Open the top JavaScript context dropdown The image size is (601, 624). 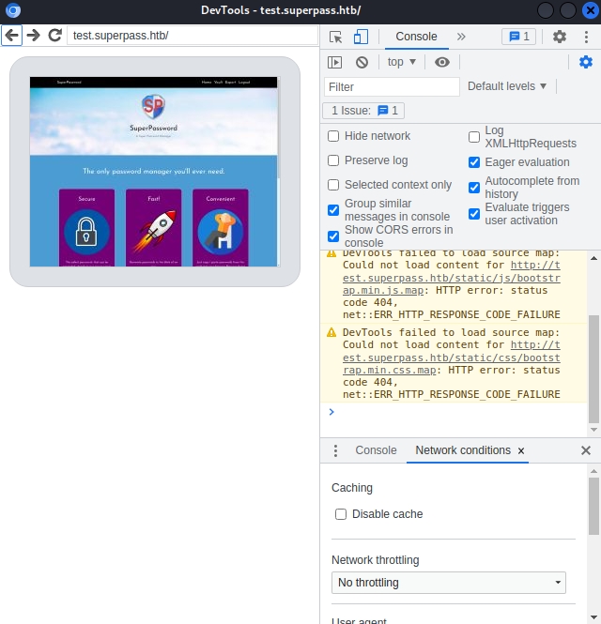click(402, 62)
